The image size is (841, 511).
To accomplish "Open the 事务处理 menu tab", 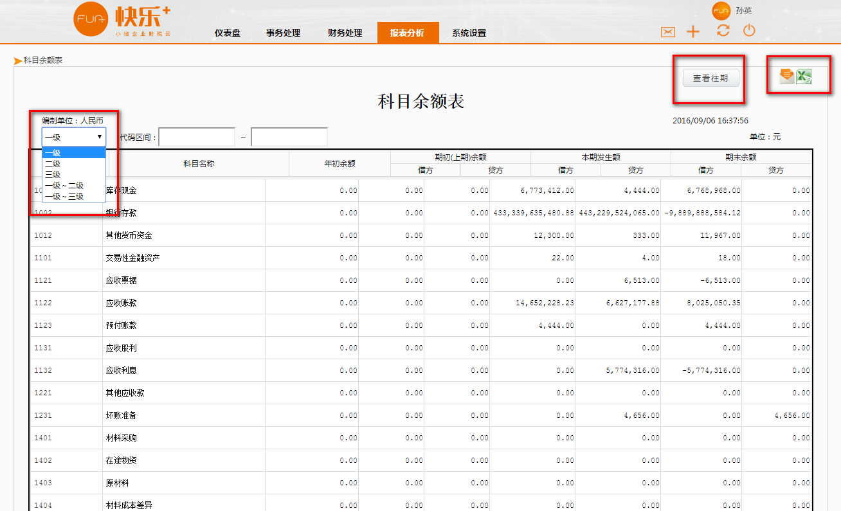I will point(284,33).
